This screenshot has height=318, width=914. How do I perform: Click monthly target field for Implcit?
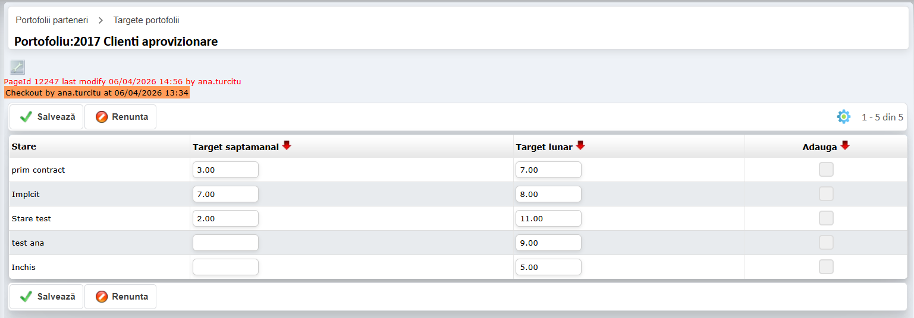[x=548, y=194]
